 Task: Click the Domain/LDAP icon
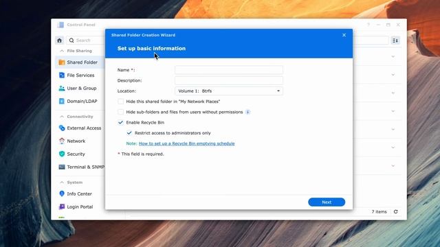(62, 101)
